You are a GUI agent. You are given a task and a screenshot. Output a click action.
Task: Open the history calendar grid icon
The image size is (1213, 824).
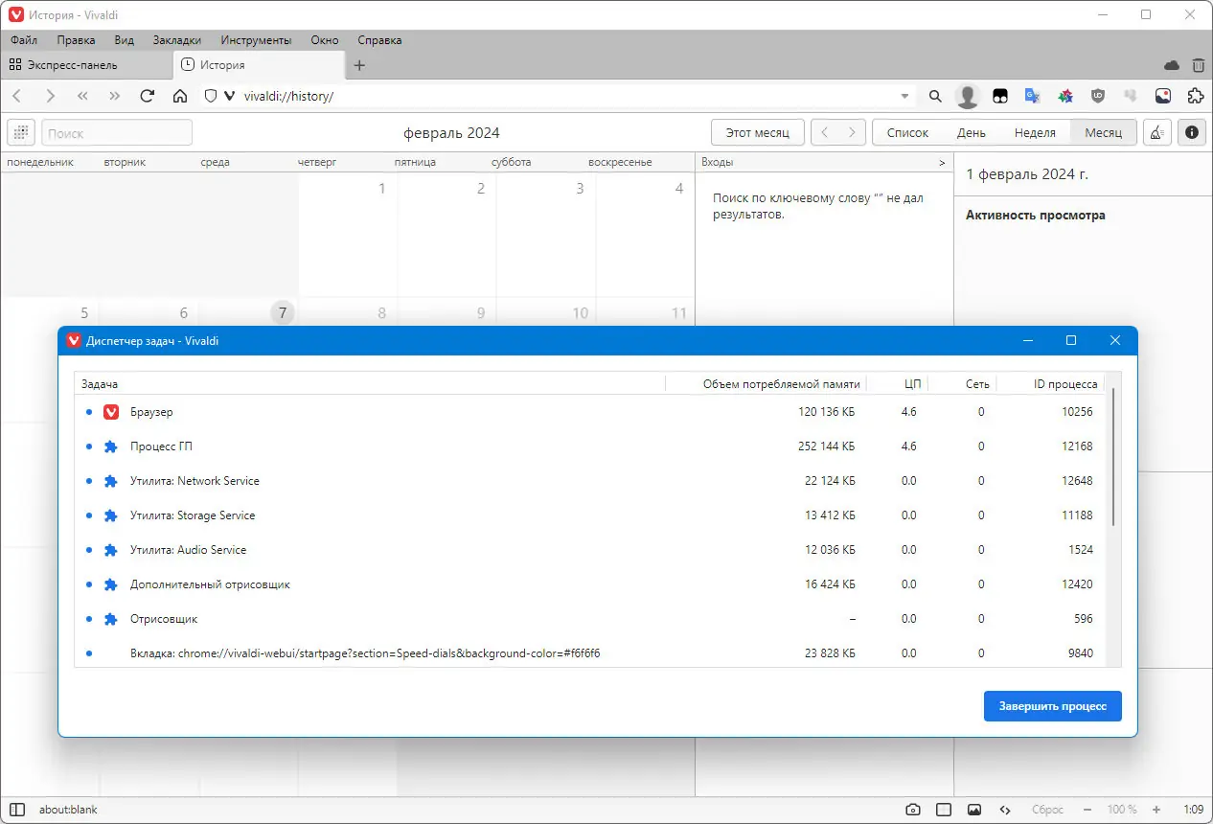point(21,132)
